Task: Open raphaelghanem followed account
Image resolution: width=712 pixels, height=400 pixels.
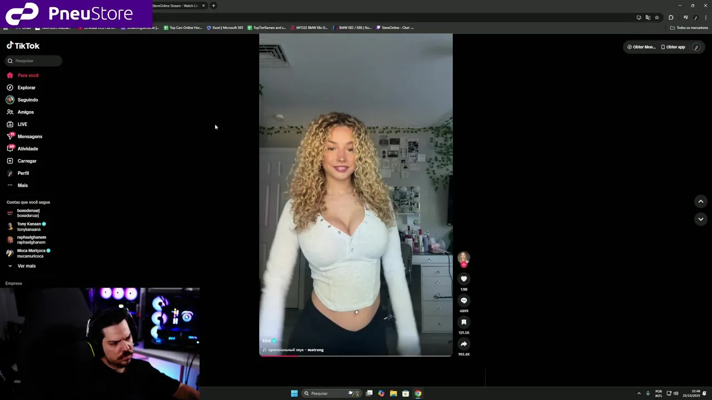Action: [x=26, y=239]
